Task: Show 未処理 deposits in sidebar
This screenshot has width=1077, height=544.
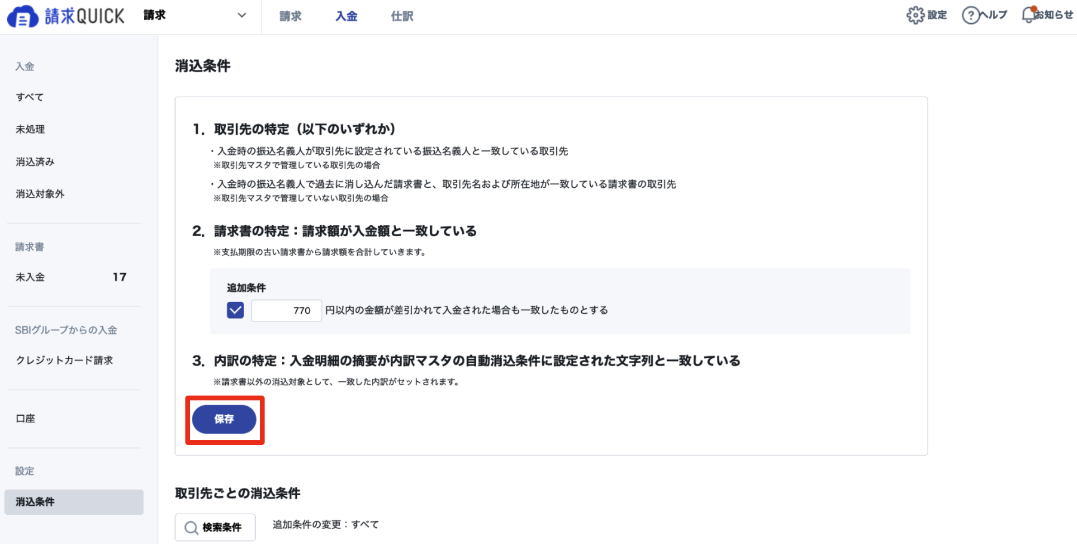Action: click(30, 129)
